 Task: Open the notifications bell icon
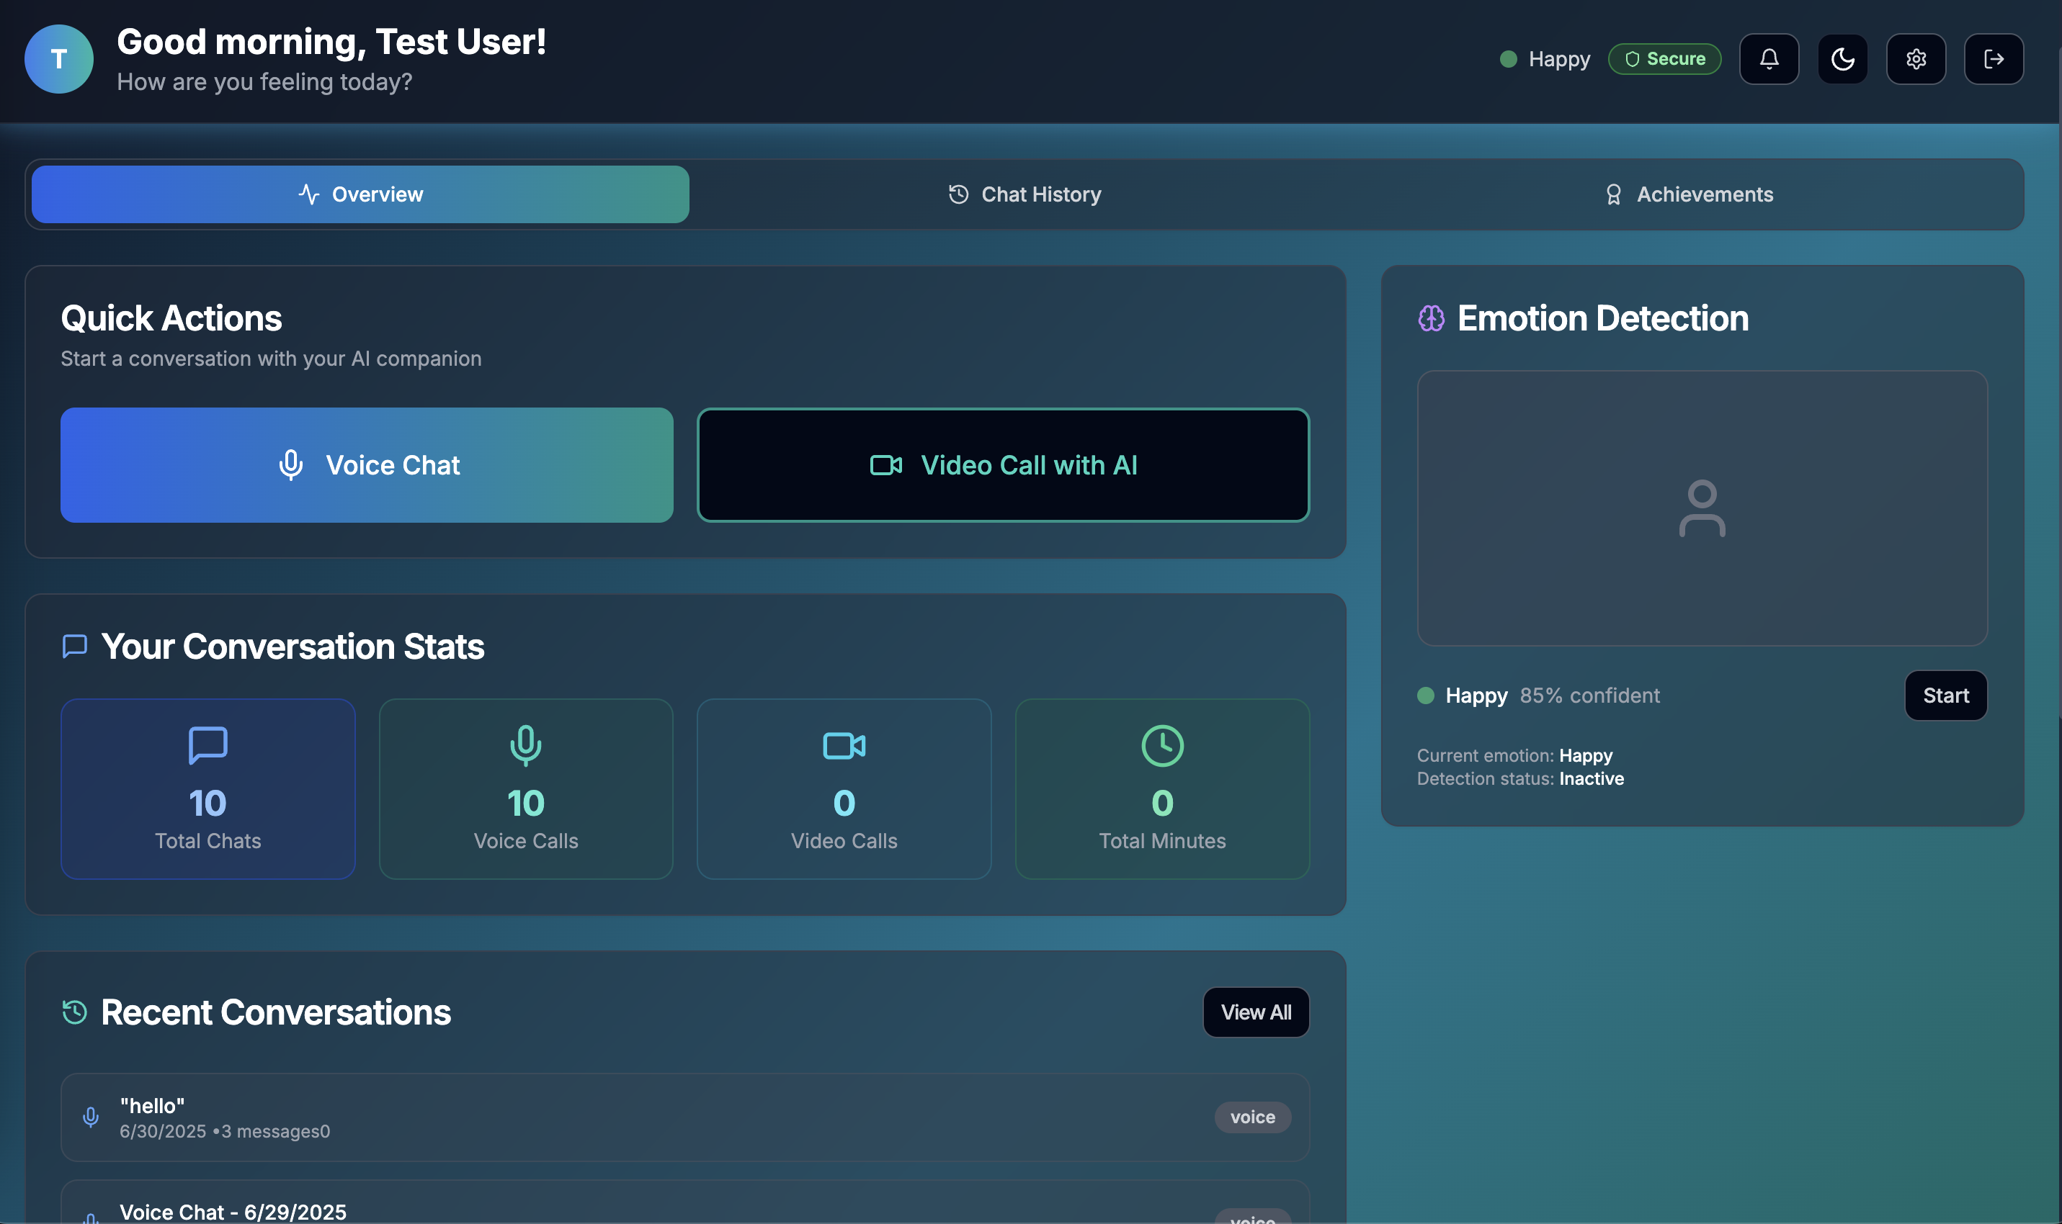tap(1768, 58)
